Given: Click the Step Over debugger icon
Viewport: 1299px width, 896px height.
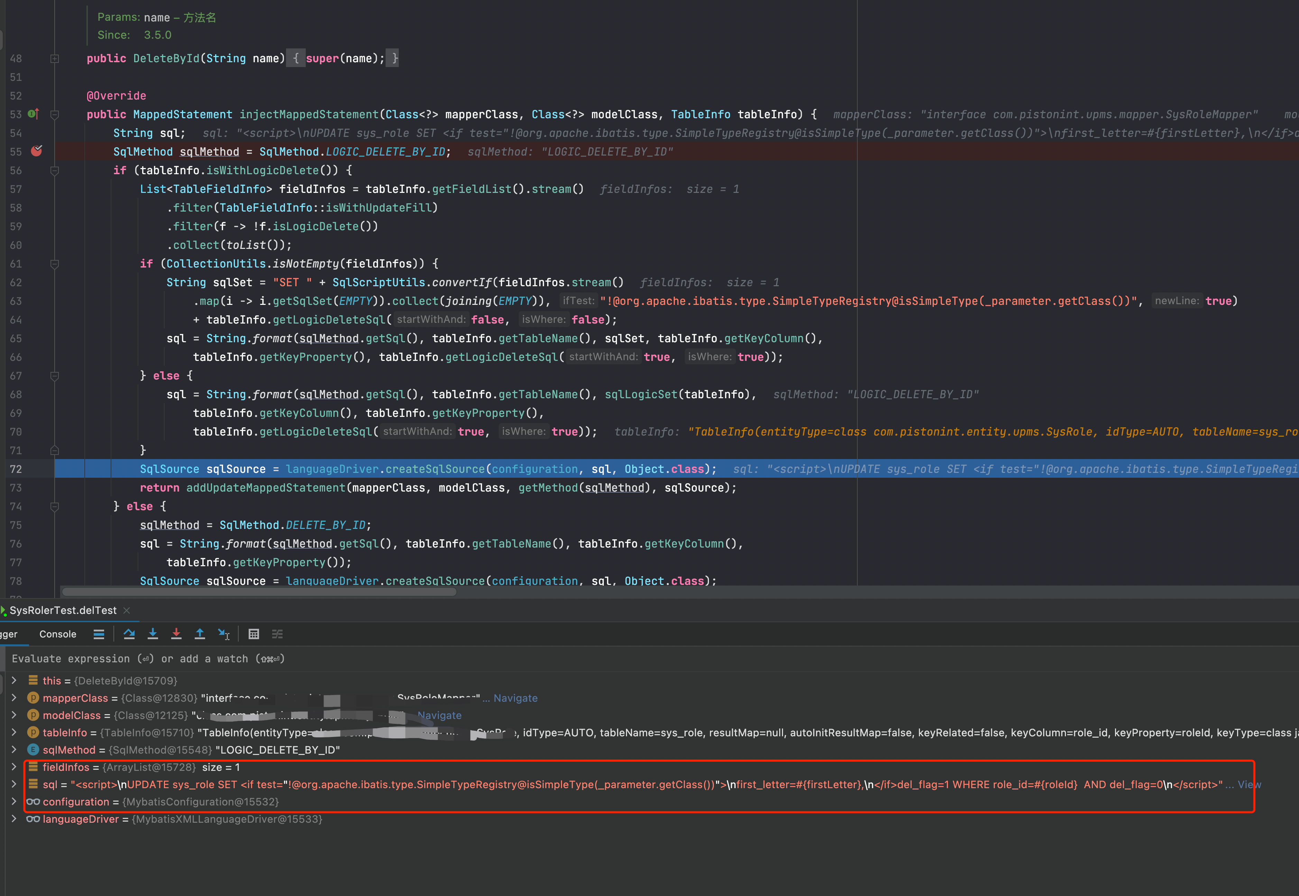Looking at the screenshot, I should tap(129, 634).
